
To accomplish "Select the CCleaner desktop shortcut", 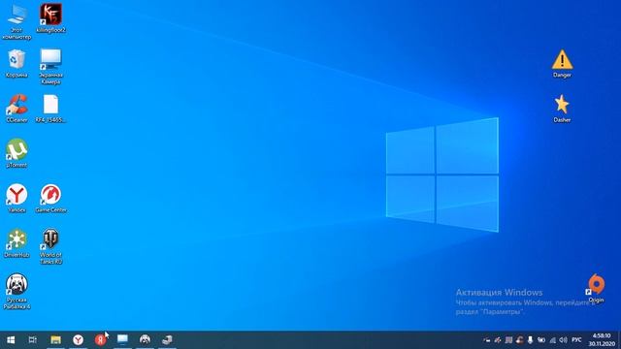I will (16, 109).
